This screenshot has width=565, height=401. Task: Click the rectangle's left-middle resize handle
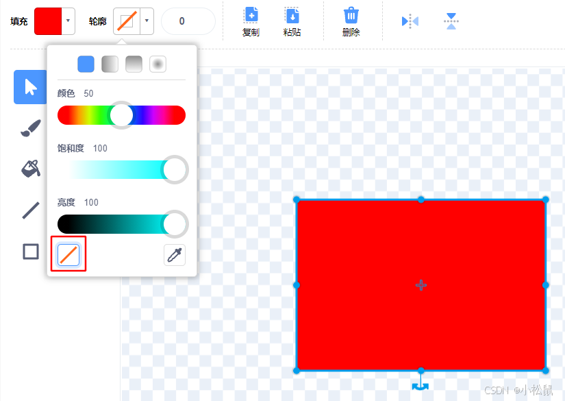coord(297,285)
